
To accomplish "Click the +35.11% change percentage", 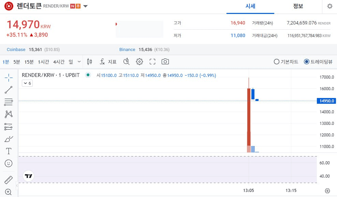I will 17,35.
